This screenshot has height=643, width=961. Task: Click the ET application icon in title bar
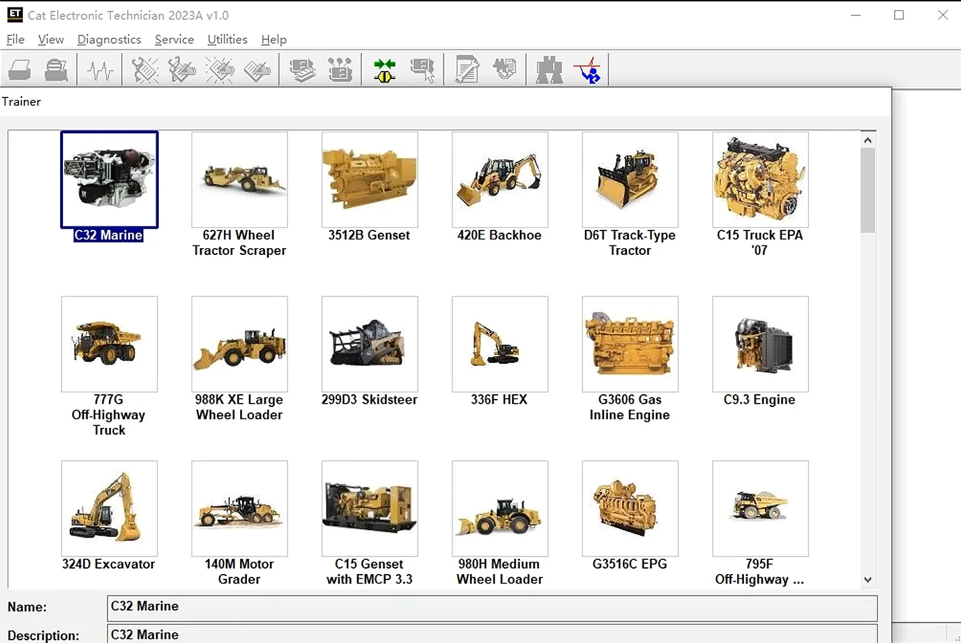(x=14, y=14)
